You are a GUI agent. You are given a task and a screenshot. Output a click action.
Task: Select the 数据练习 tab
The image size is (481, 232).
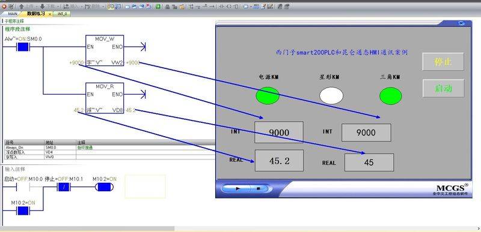pyautogui.click(x=36, y=14)
